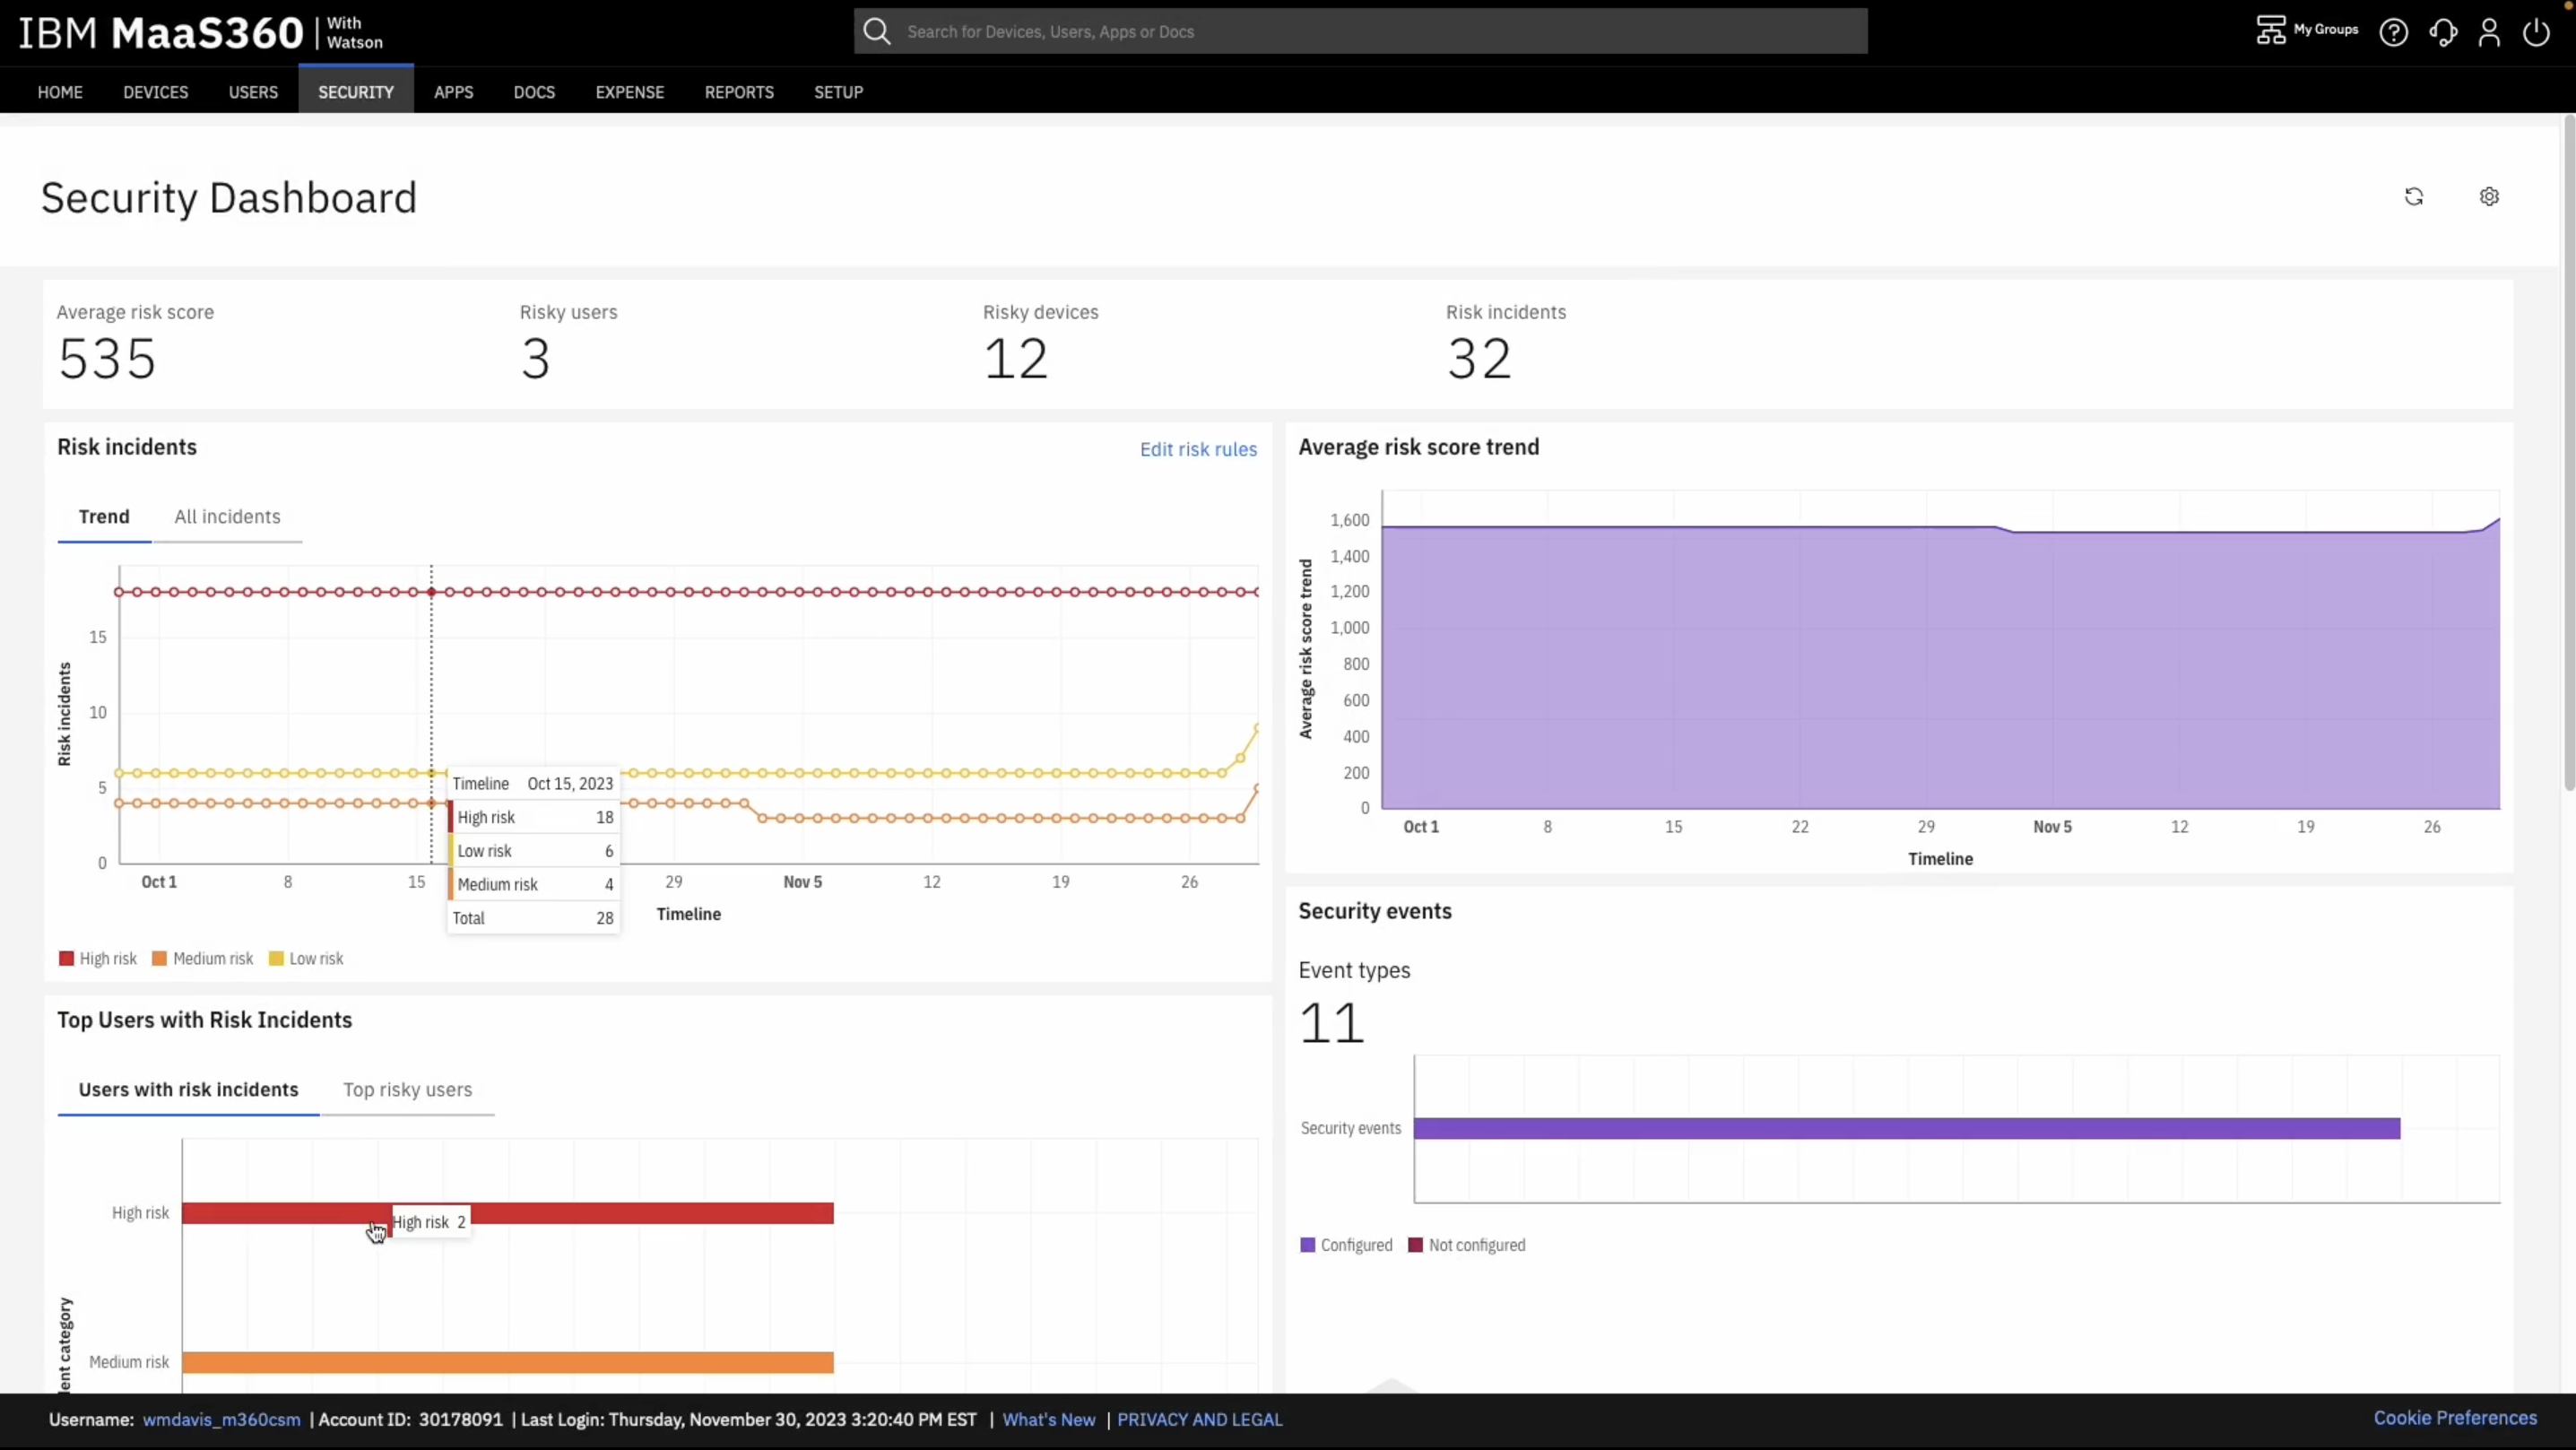This screenshot has height=1450, width=2576.
Task: Open the user account icon
Action: point(2490,31)
